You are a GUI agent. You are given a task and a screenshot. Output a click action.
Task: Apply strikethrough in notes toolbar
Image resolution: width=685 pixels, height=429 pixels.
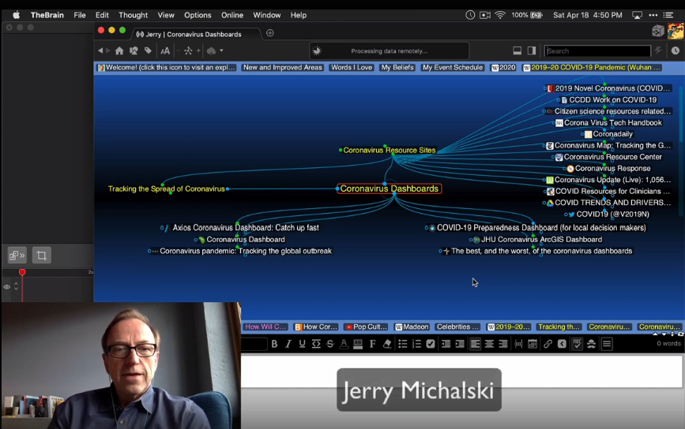pos(330,344)
